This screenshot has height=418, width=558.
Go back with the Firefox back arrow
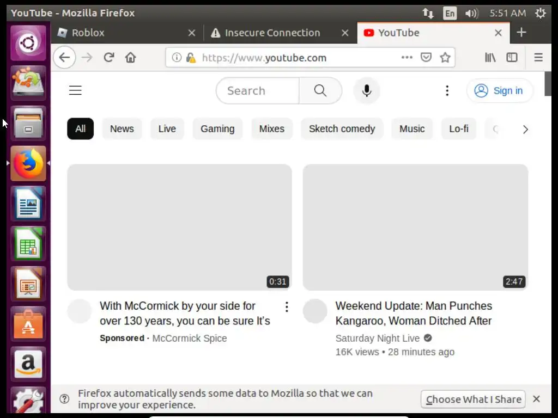point(64,57)
